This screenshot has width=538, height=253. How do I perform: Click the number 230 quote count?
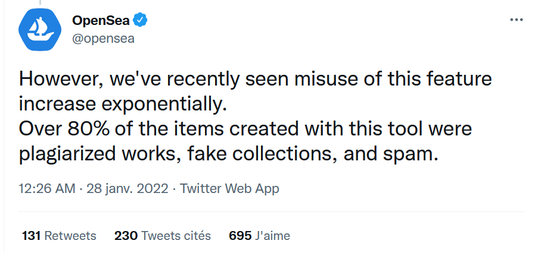coord(126,236)
